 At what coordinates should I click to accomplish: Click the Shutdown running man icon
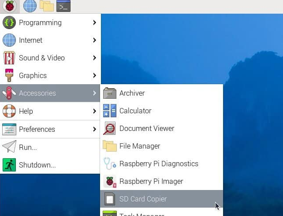pyautogui.click(x=9, y=165)
